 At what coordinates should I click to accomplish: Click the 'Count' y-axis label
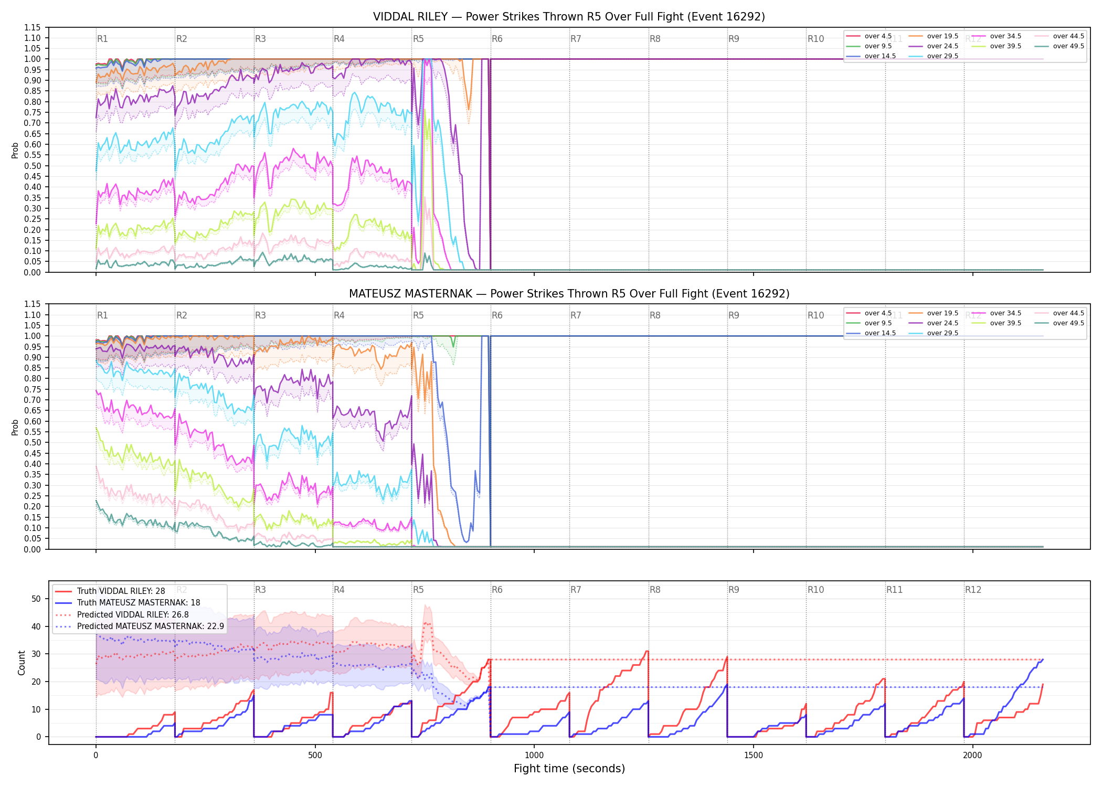click(22, 663)
